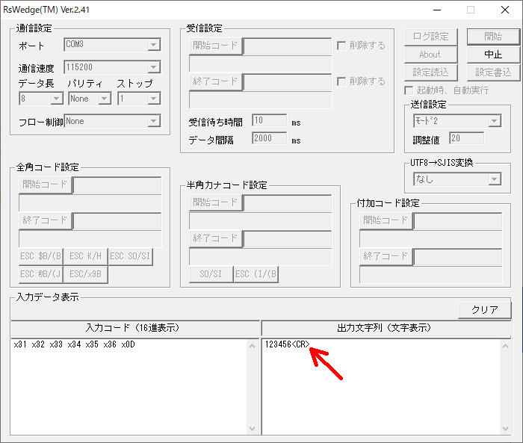Click 開始コード button in 付加コード設定
The height and width of the screenshot is (443, 523).
(386, 221)
